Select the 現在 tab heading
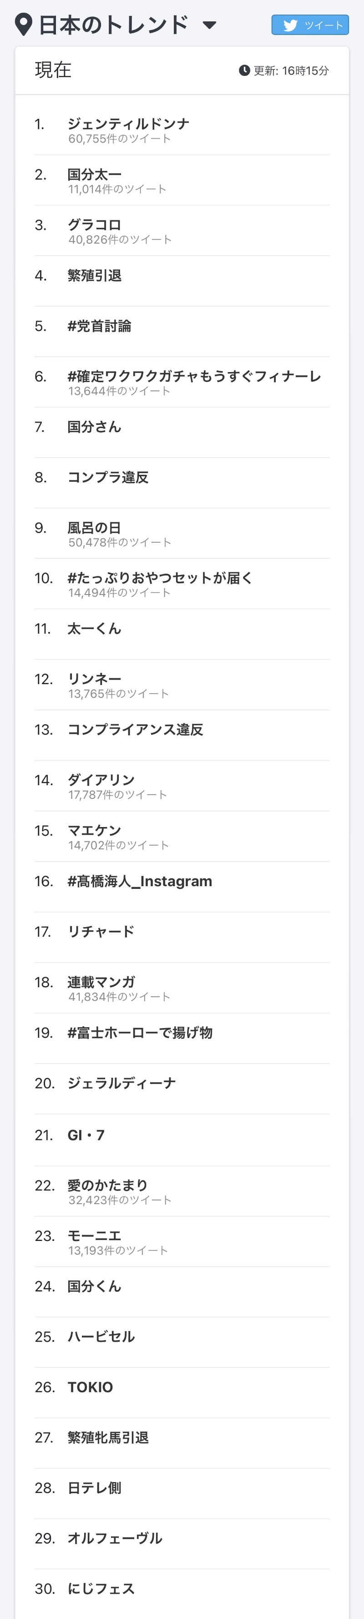364x1619 pixels. point(53,70)
